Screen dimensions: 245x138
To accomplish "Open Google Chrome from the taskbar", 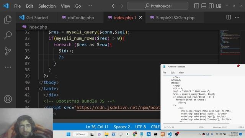I will click(x=135, y=134).
